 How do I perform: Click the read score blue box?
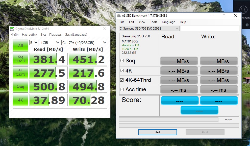180,100
